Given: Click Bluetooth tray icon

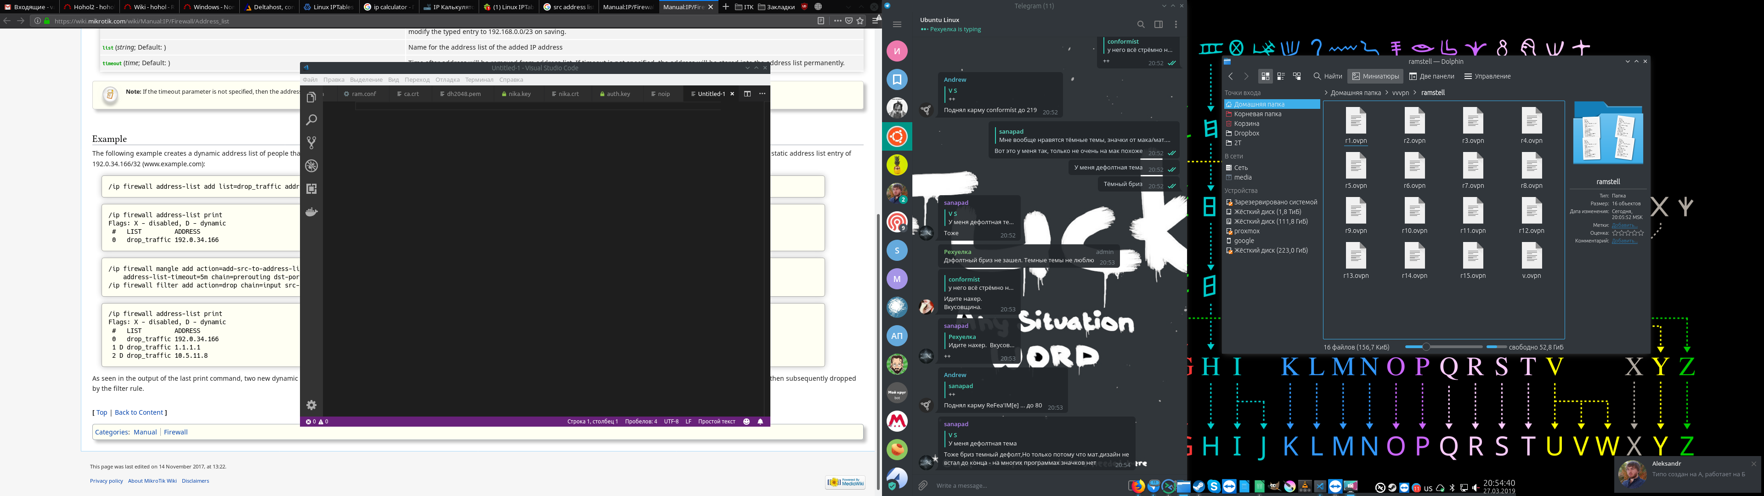Looking at the screenshot, I should tap(1453, 488).
